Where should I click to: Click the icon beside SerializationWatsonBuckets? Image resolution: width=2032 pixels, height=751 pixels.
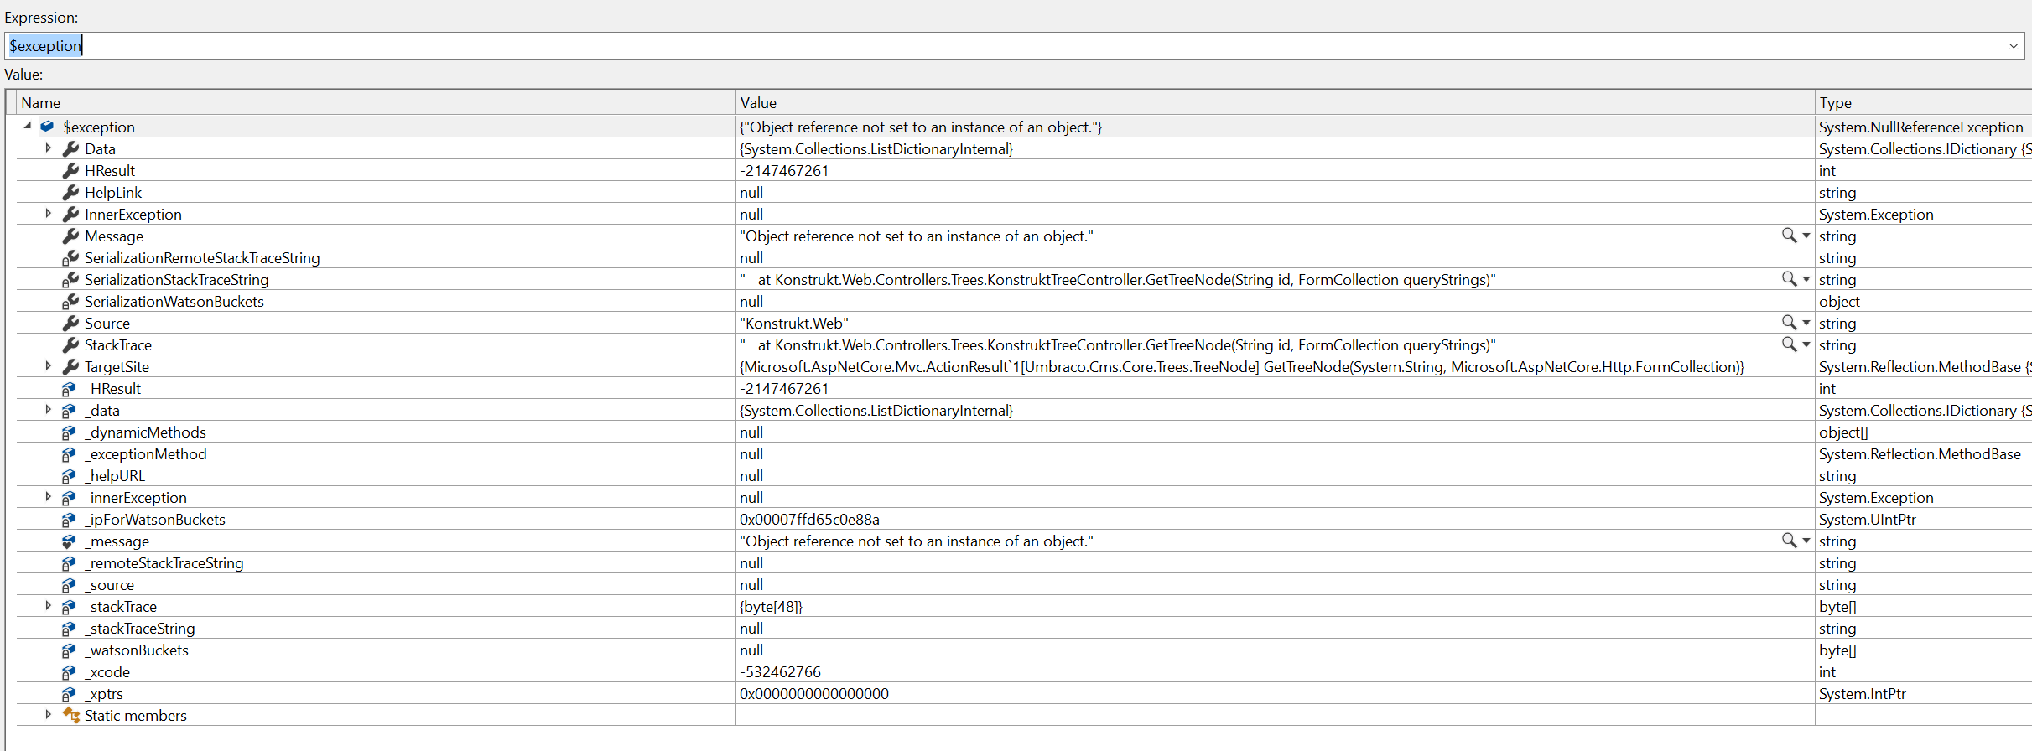(x=70, y=301)
